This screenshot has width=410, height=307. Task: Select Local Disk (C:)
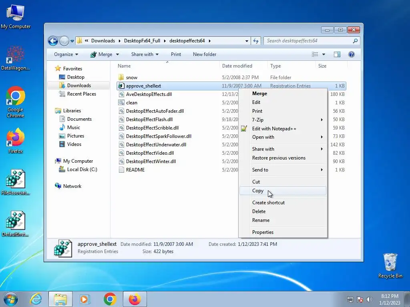(x=82, y=169)
